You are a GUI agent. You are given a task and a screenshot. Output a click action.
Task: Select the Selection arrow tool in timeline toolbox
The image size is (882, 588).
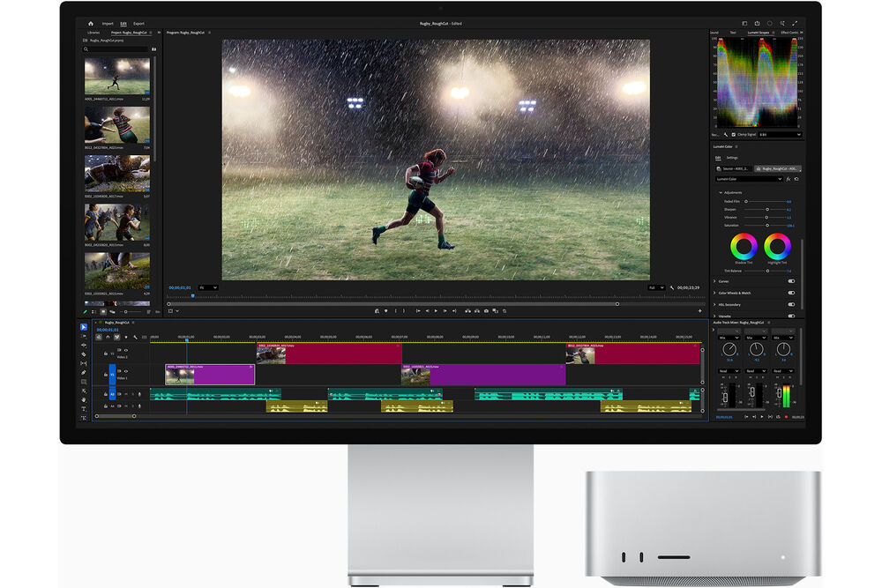click(x=84, y=327)
